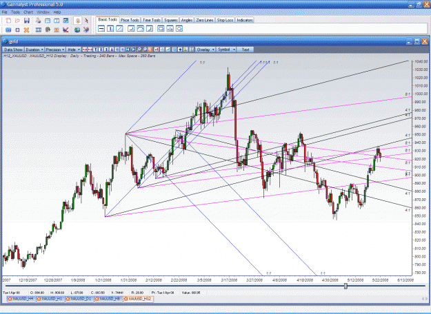Click the chart timeline slider thumb

pyautogui.click(x=345, y=286)
